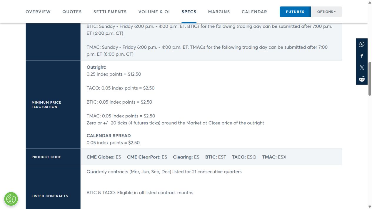Click 'BTIC: EST' product code
Viewport: 372px width, 209px height.
pyautogui.click(x=216, y=157)
